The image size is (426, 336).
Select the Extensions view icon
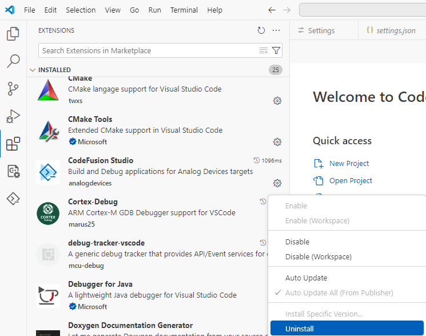[13, 144]
